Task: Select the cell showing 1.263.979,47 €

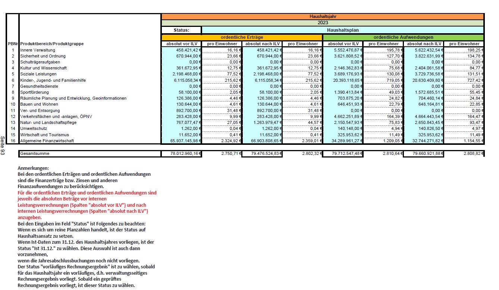Action: coord(262,122)
